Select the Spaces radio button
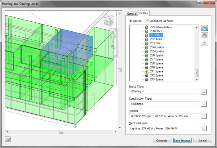Viewport: 217px width, 148px height. [131, 21]
